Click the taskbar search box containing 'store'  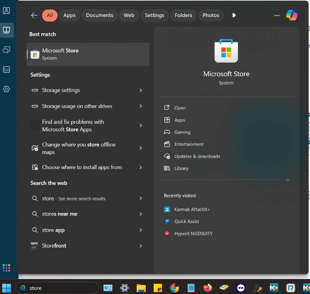coord(57,288)
